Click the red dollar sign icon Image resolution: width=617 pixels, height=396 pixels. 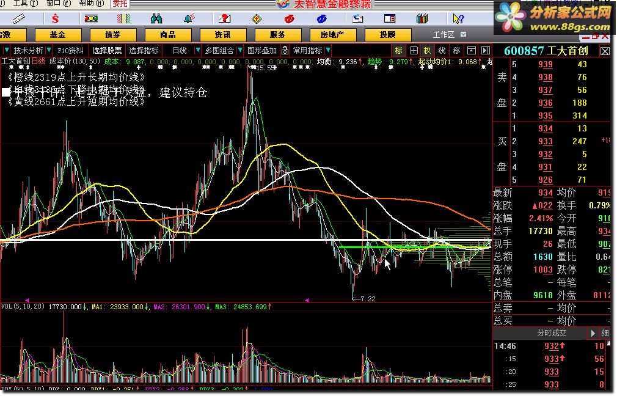[55, 18]
